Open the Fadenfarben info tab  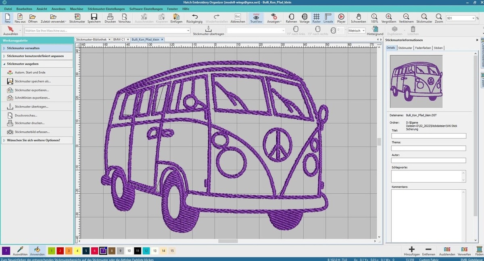point(423,48)
